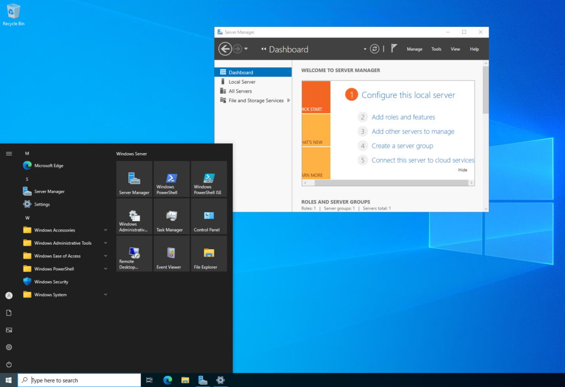Open the Windows Administrative Tools tile
Image resolution: width=565 pixels, height=387 pixels.
click(134, 216)
